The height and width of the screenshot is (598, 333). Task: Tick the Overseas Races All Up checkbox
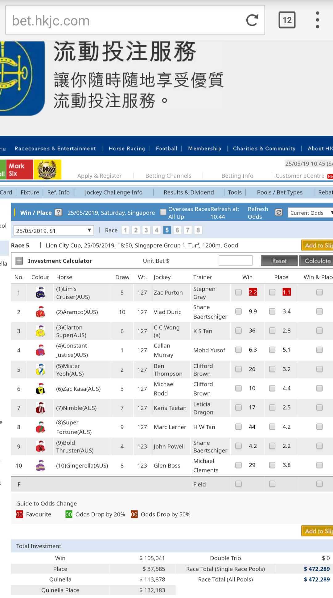click(x=163, y=212)
